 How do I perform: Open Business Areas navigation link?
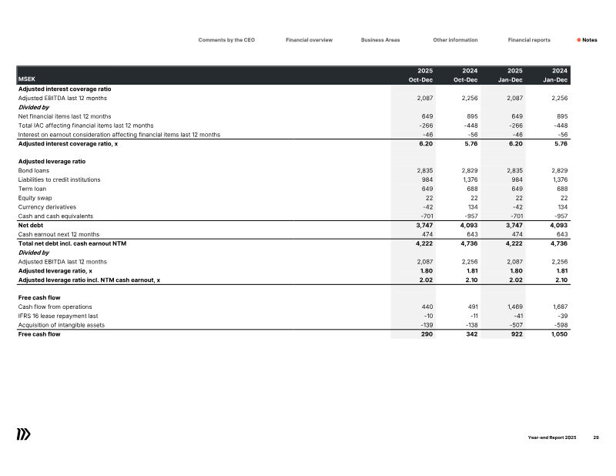pyautogui.click(x=380, y=40)
